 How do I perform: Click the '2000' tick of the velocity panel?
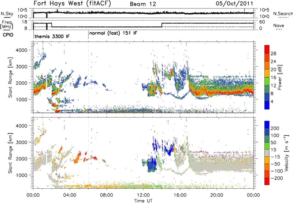pyautogui.click(x=21, y=159)
